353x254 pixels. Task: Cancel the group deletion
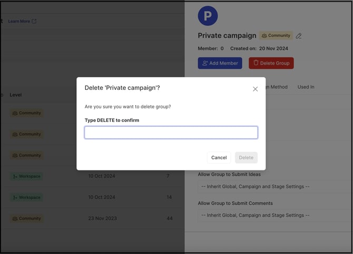pos(219,158)
